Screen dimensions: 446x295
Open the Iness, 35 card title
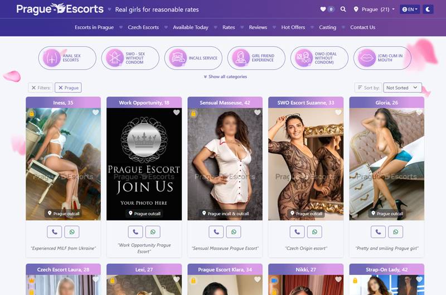click(x=63, y=103)
